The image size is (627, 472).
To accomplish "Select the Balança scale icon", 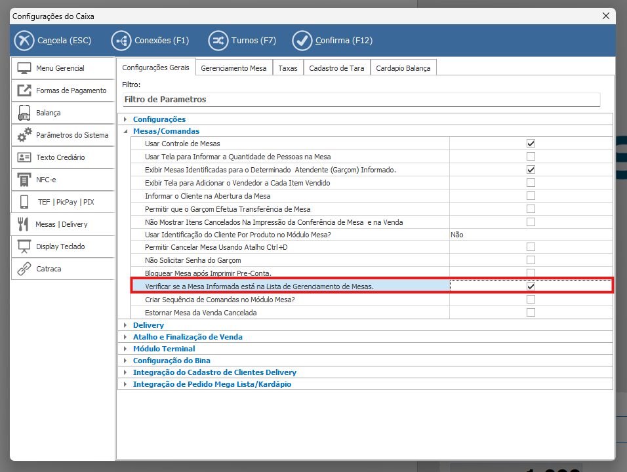I will [x=24, y=113].
